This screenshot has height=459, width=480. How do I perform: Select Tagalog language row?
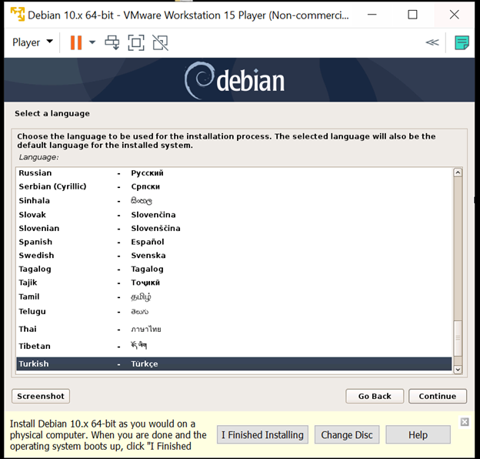pyautogui.click(x=234, y=269)
